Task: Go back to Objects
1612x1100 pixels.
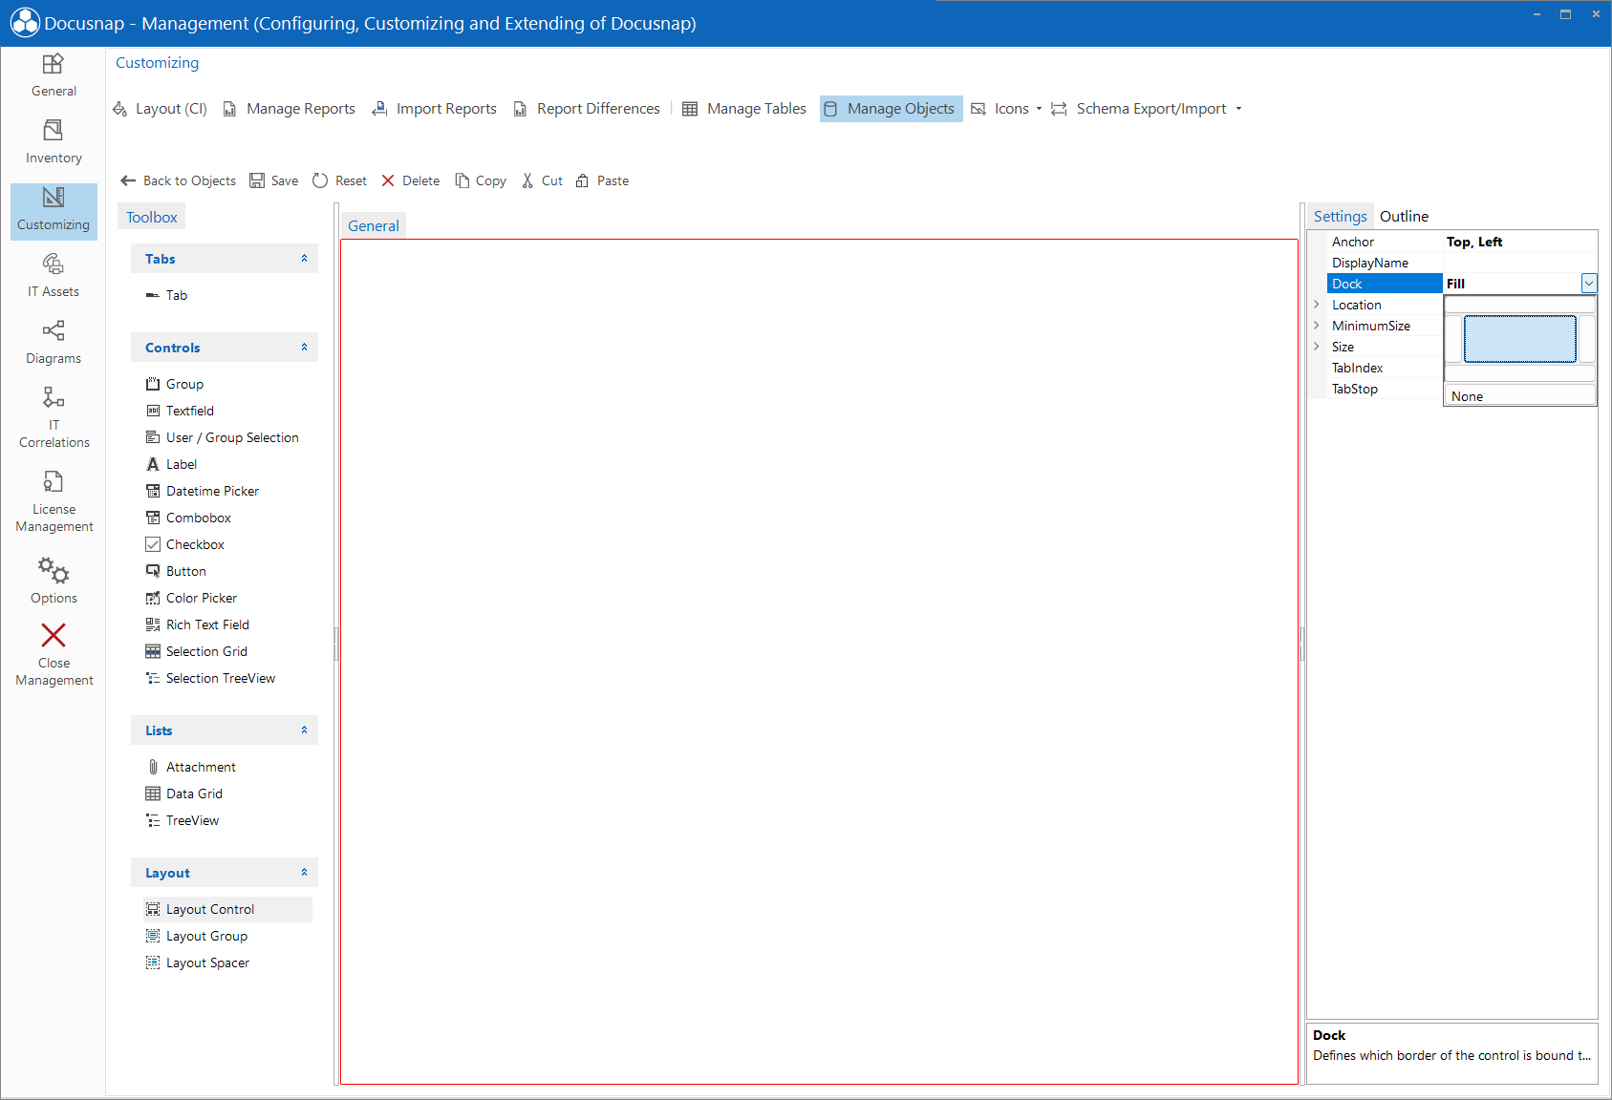Action: coord(179,180)
